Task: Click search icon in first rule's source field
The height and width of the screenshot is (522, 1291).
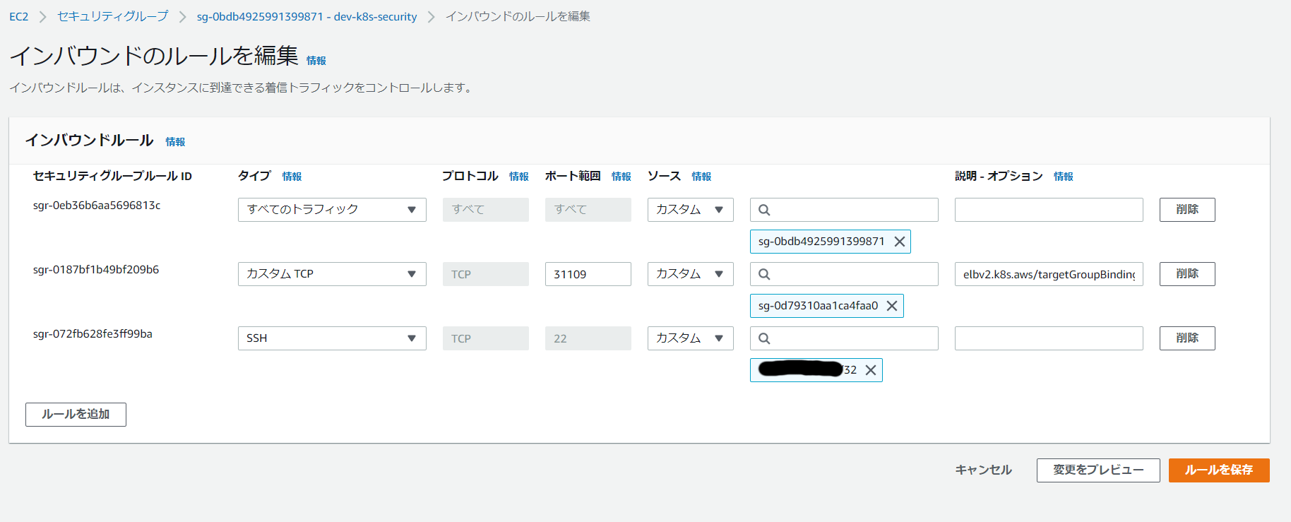Action: pos(764,210)
